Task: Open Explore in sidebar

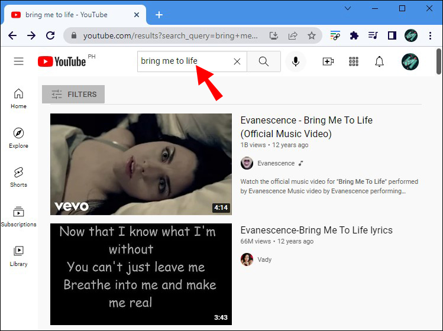Action: pos(19,138)
